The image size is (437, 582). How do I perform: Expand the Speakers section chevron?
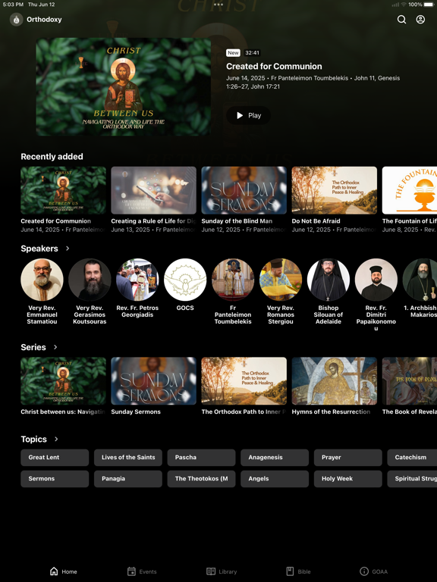[x=68, y=249]
